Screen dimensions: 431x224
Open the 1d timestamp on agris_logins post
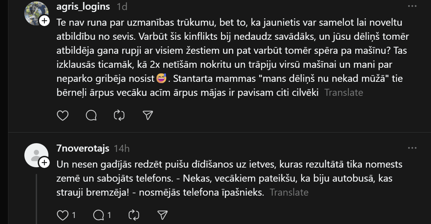(122, 7)
